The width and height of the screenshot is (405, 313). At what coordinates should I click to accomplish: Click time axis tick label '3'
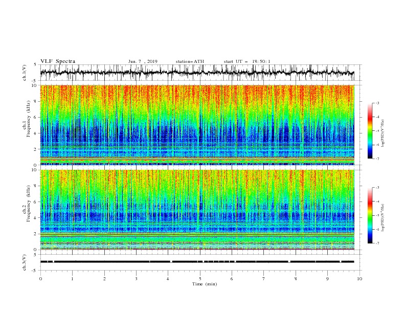136,279
